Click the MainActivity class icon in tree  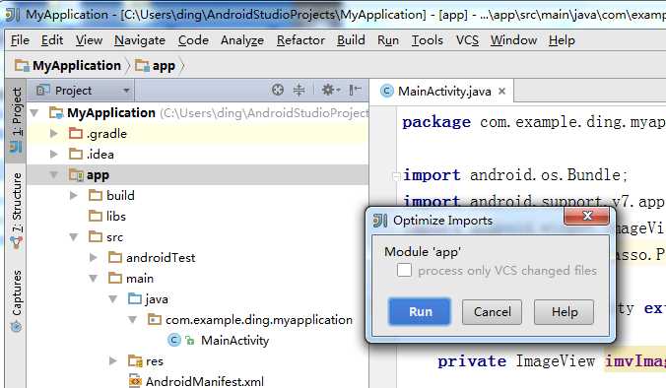[x=174, y=340]
